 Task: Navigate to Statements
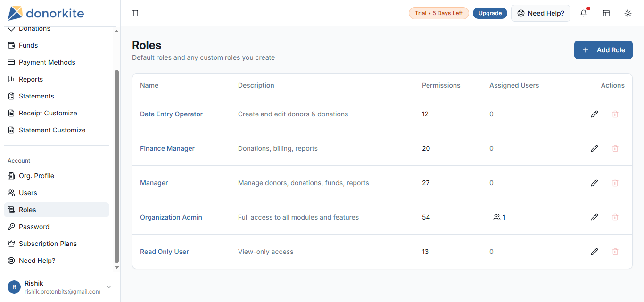point(57,96)
